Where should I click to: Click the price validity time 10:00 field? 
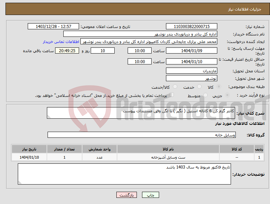click(x=140, y=61)
